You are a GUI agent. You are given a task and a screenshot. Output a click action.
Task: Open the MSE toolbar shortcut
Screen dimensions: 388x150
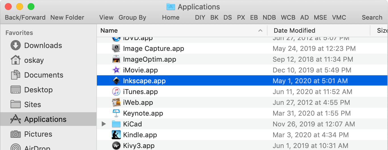321,18
